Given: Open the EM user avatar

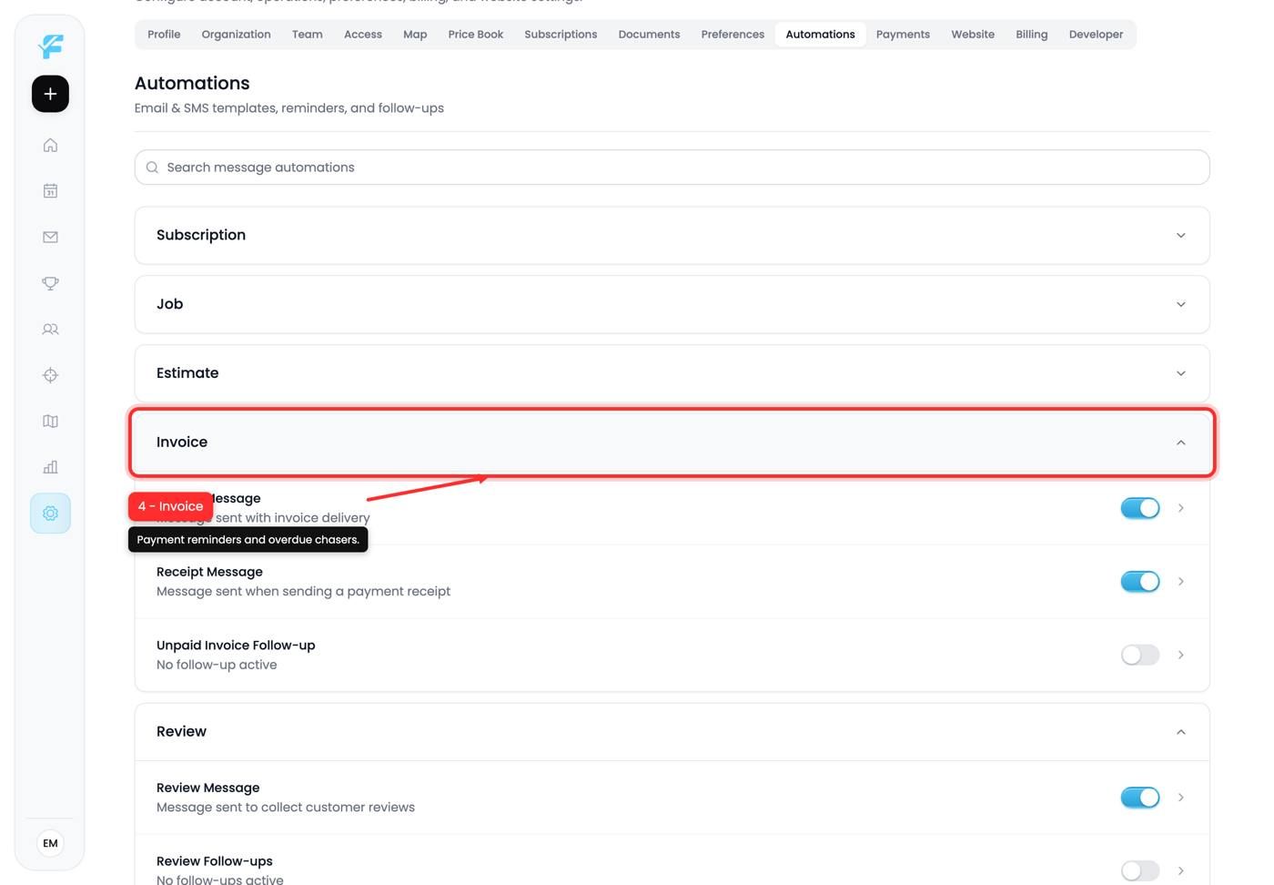Looking at the screenshot, I should tap(50, 843).
